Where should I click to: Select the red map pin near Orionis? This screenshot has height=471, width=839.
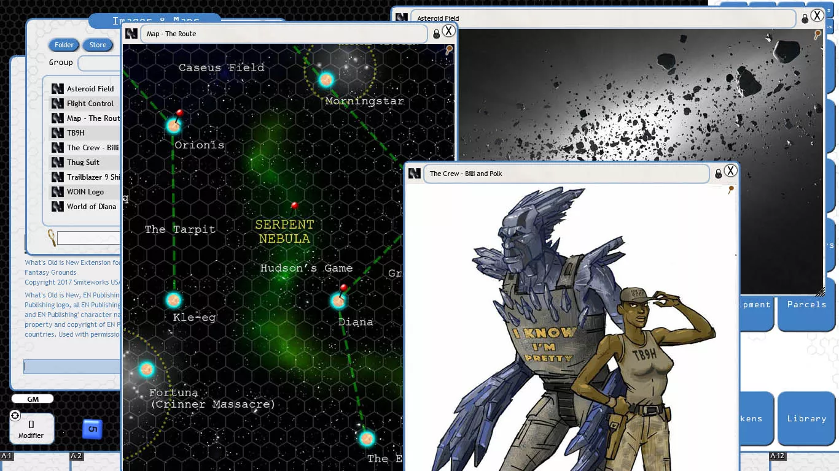(179, 115)
